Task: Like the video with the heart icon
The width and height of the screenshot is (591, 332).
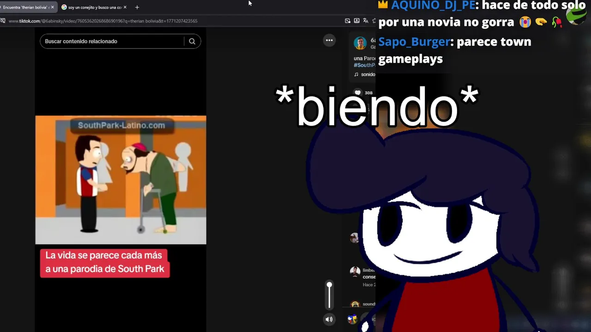Action: pyautogui.click(x=357, y=93)
